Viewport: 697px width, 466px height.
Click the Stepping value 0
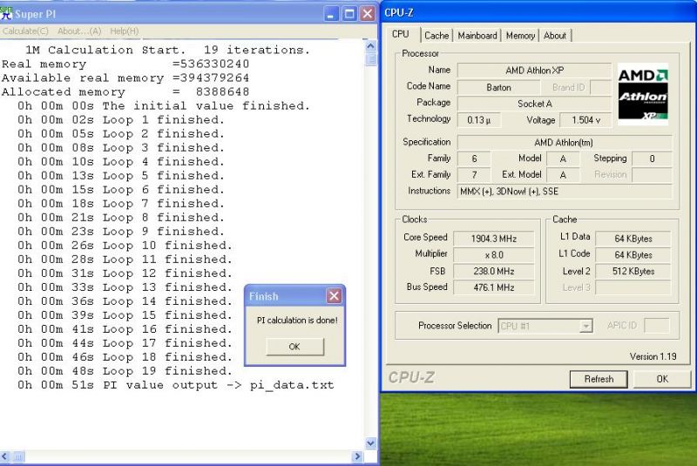pyautogui.click(x=652, y=159)
